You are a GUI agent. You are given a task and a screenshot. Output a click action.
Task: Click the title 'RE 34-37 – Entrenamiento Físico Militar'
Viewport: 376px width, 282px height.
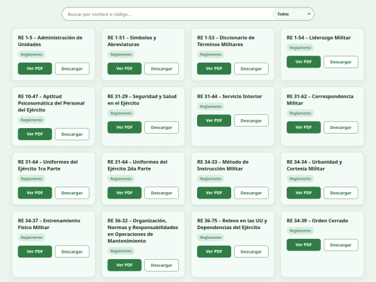(x=49, y=224)
